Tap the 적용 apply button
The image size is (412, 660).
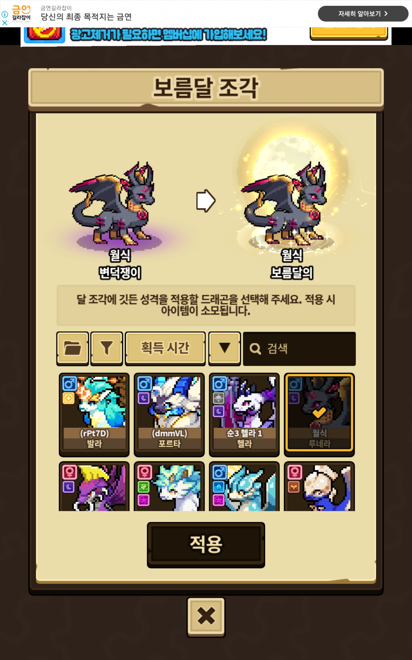coord(206,545)
